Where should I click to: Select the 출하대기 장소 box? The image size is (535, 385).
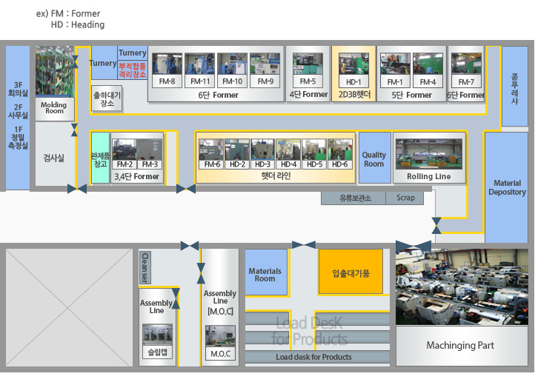pos(107,98)
